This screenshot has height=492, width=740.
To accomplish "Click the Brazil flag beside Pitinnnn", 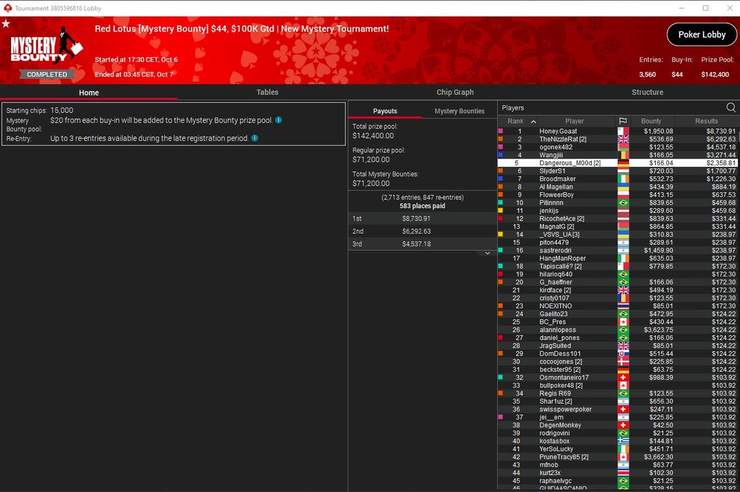I will pos(622,203).
